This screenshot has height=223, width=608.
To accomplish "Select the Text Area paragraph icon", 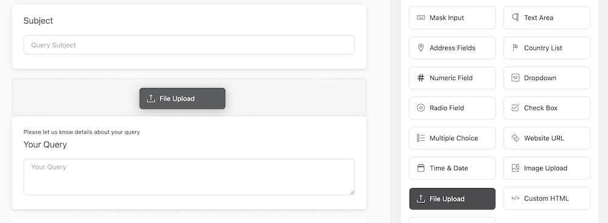I will click(515, 18).
